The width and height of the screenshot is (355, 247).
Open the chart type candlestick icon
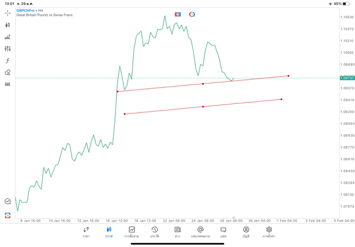8,25
